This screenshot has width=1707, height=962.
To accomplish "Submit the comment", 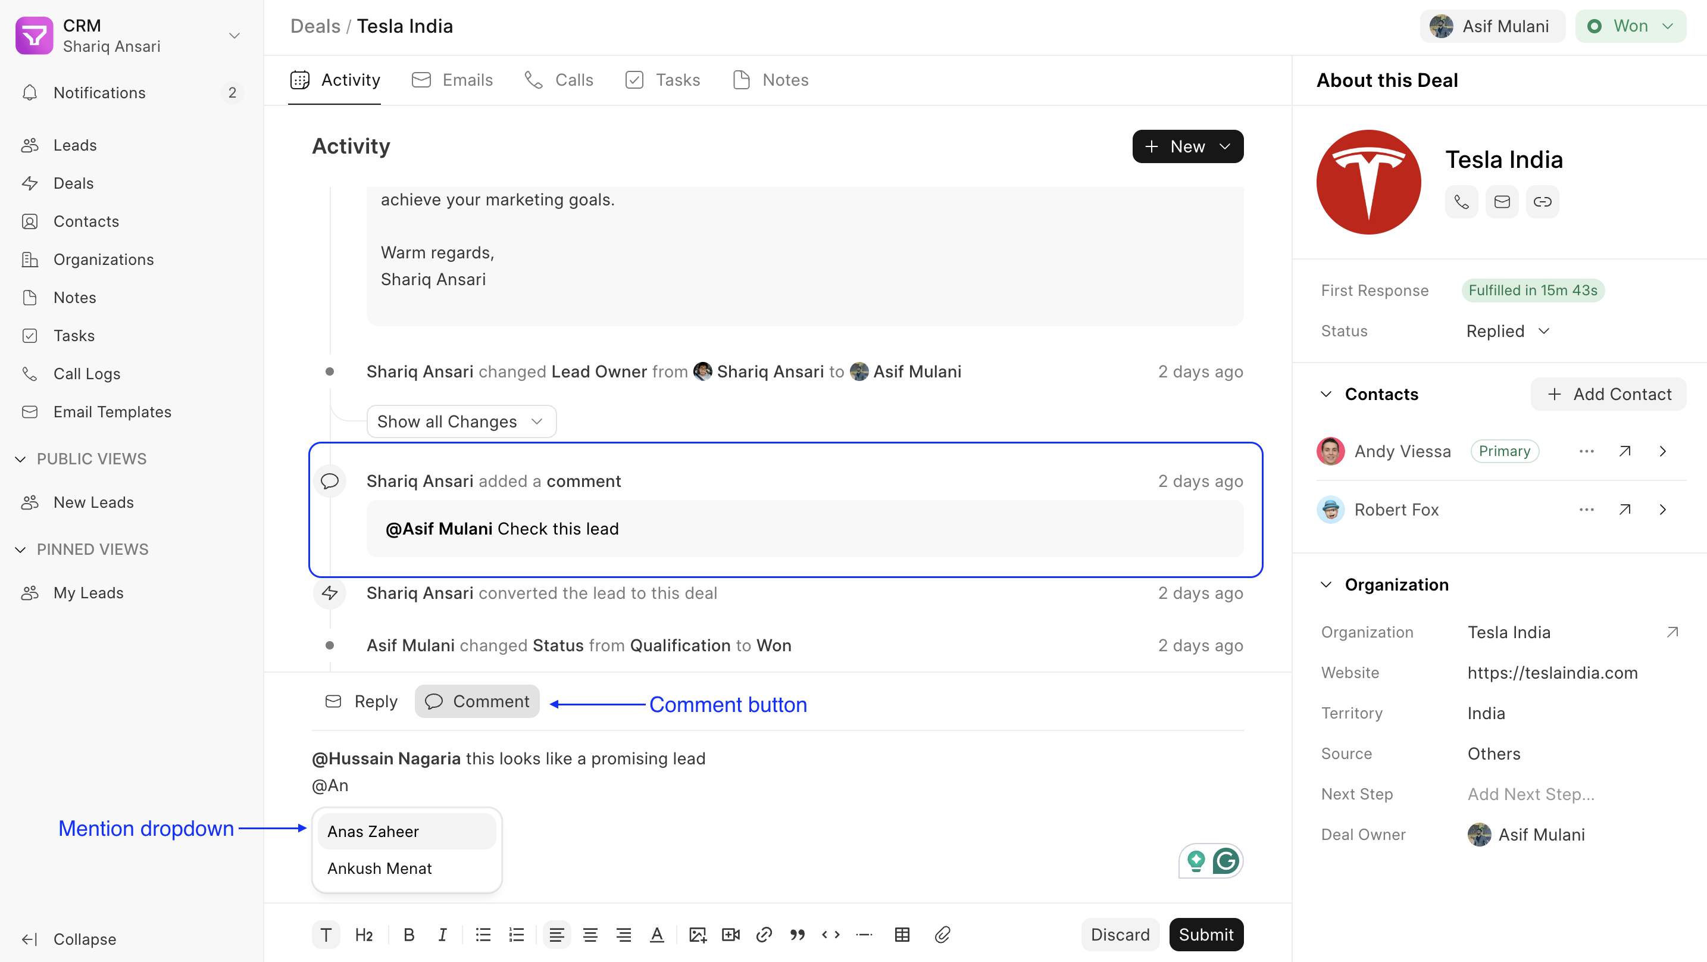I will [x=1206, y=934].
